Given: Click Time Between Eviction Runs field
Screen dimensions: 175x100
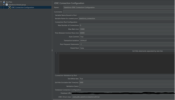Looking at the screenshot, I should tap(127, 33).
